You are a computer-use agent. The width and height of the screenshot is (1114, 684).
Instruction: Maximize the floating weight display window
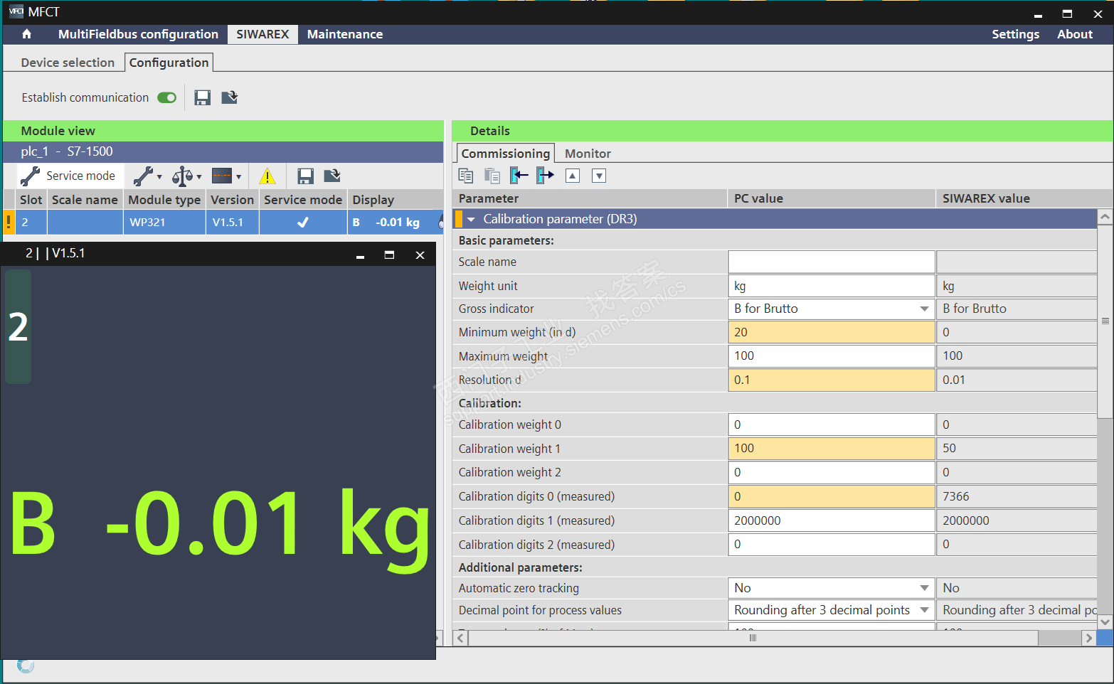coord(389,255)
